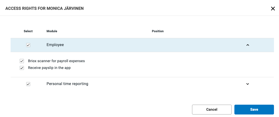Click the Personal time reporting module name

[x=67, y=84]
